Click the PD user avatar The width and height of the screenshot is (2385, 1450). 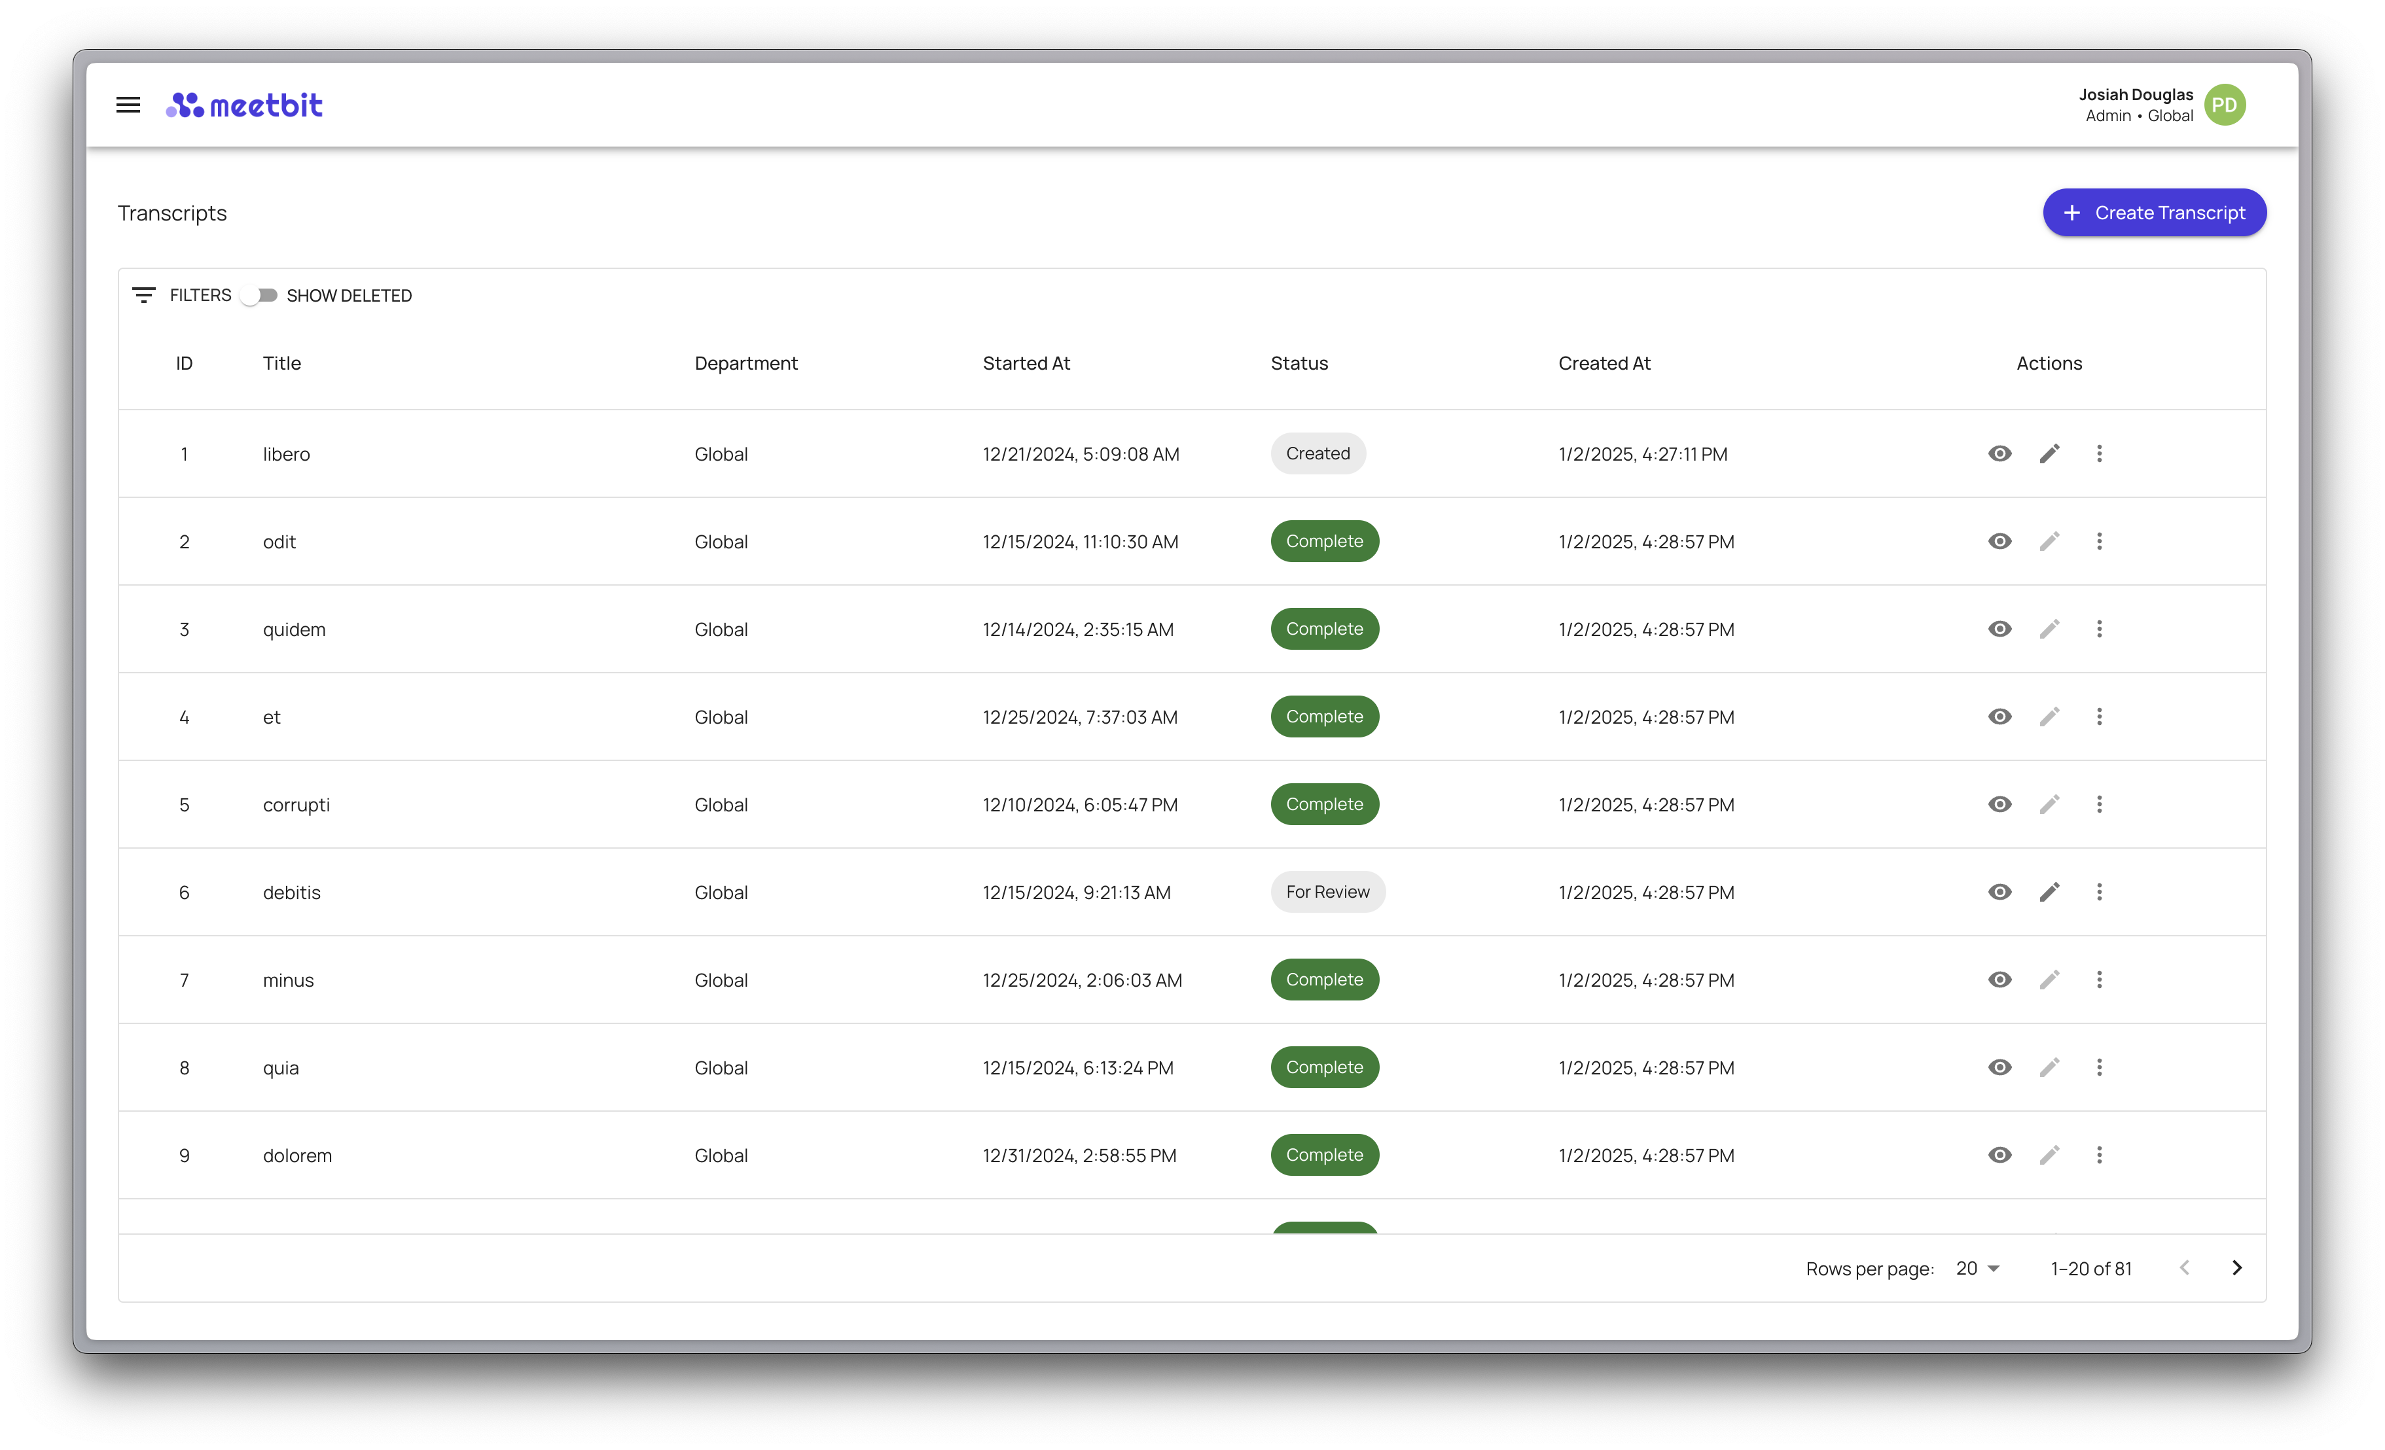(2225, 105)
